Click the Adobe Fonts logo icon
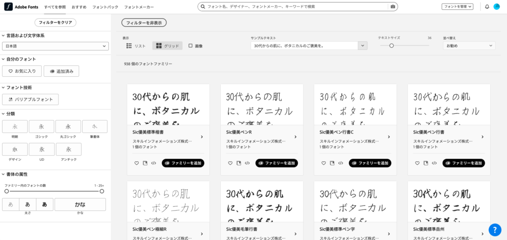This screenshot has height=240, width=507. coord(8,7)
